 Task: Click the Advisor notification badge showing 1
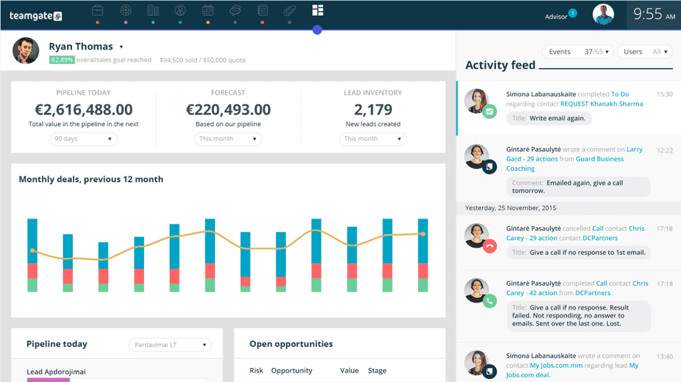[x=573, y=12]
